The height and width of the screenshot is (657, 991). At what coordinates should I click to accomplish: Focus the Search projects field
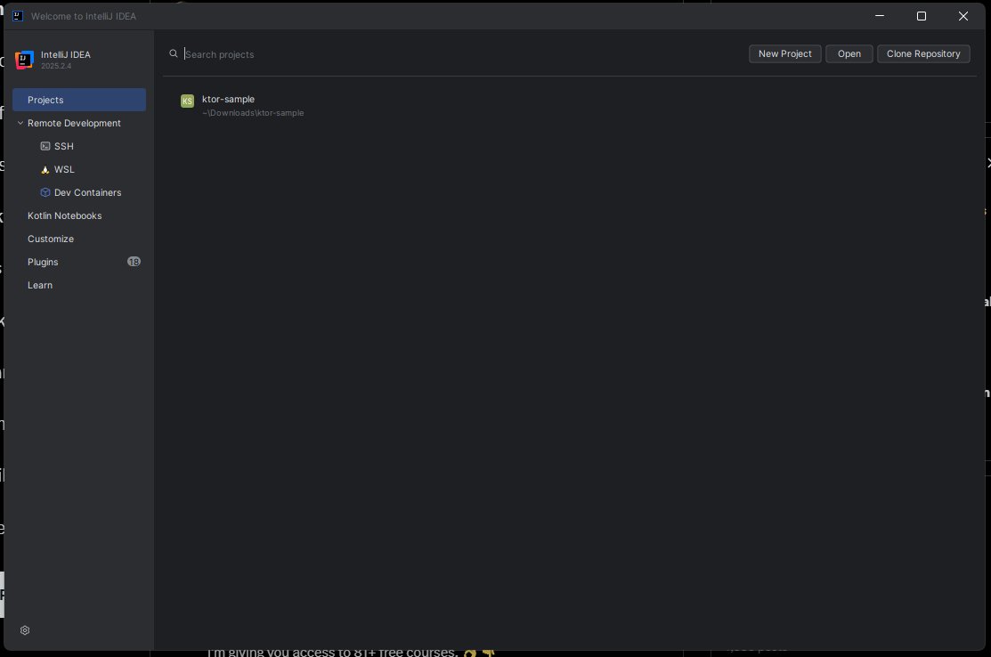(x=455, y=54)
